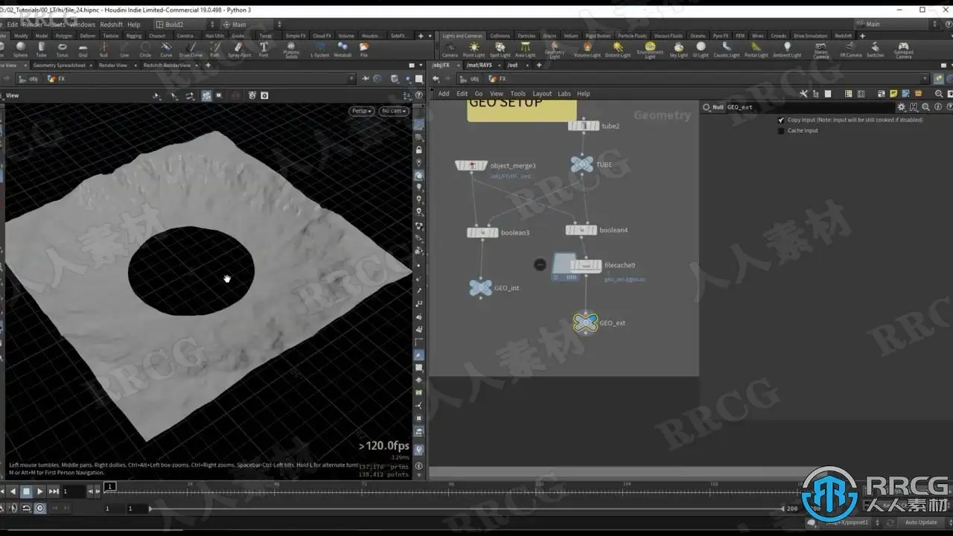
Task: Select the GEO_int null node
Action: tap(481, 288)
